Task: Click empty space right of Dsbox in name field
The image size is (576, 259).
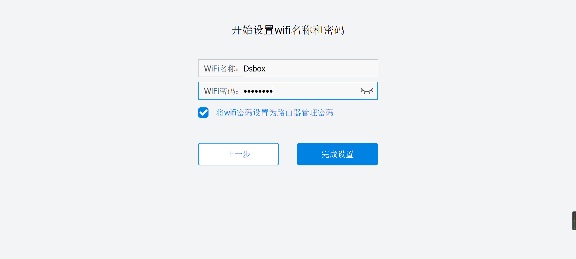Action: [x=321, y=68]
